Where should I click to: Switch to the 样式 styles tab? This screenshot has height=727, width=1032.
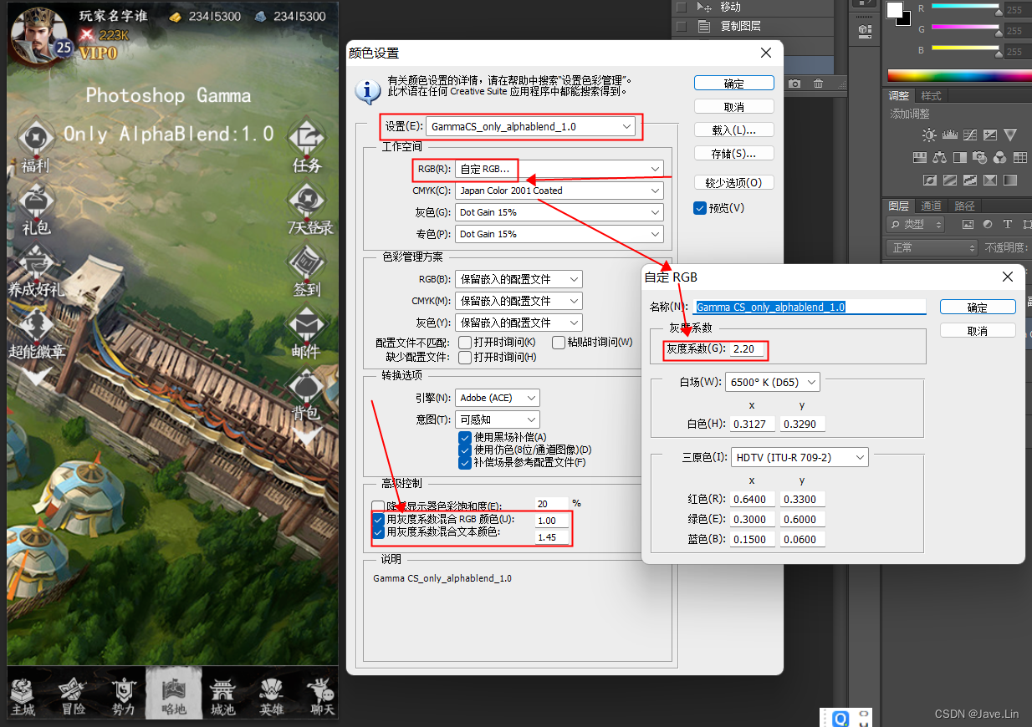pos(932,94)
